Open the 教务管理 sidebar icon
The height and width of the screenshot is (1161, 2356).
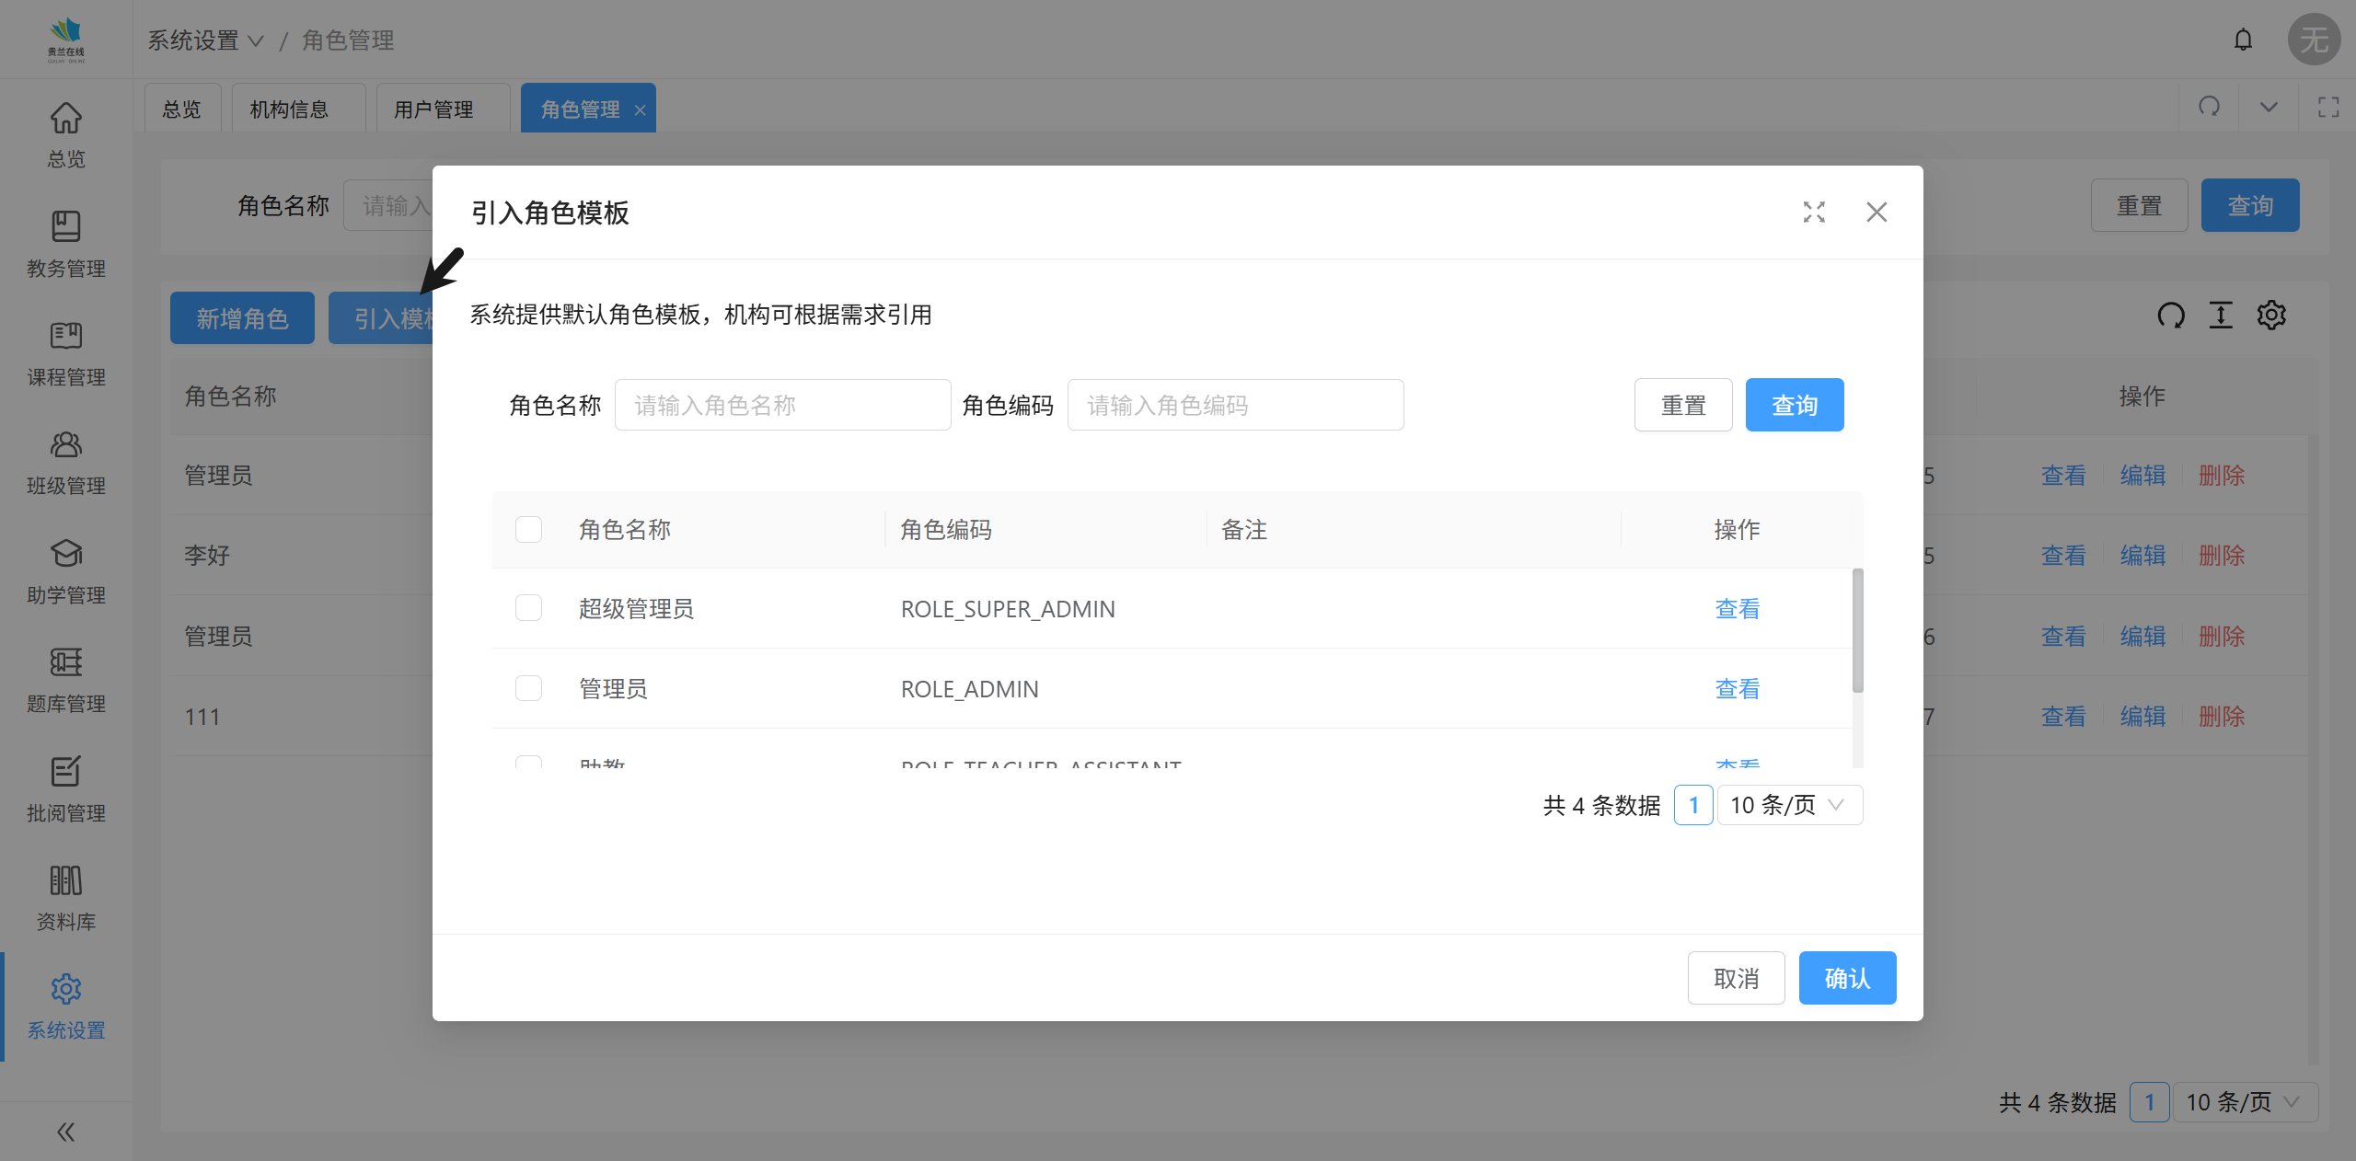coord(65,226)
